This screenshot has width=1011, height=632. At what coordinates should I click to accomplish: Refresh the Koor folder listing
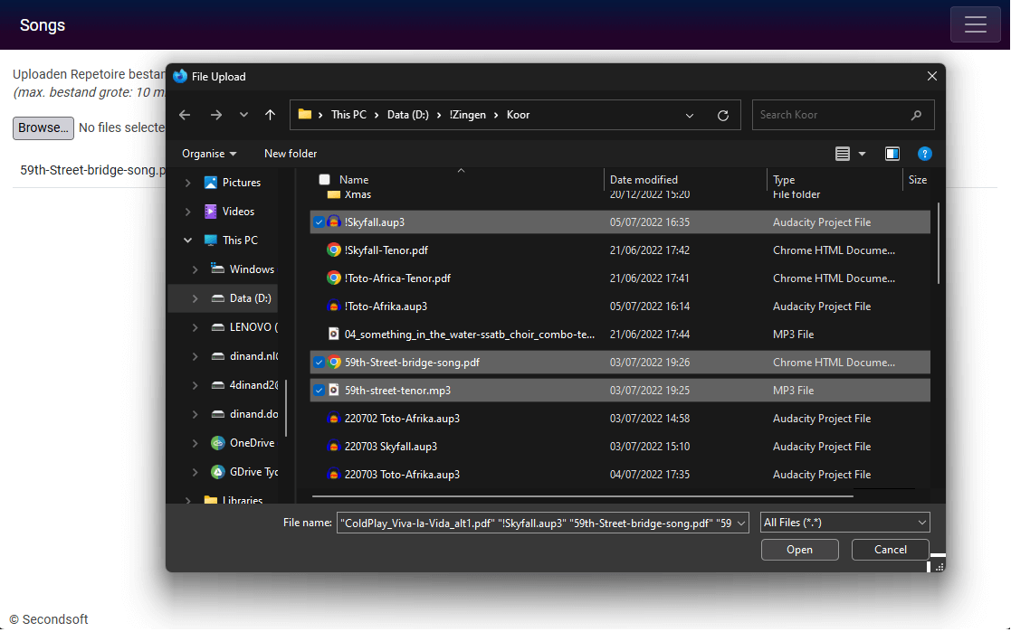click(723, 116)
